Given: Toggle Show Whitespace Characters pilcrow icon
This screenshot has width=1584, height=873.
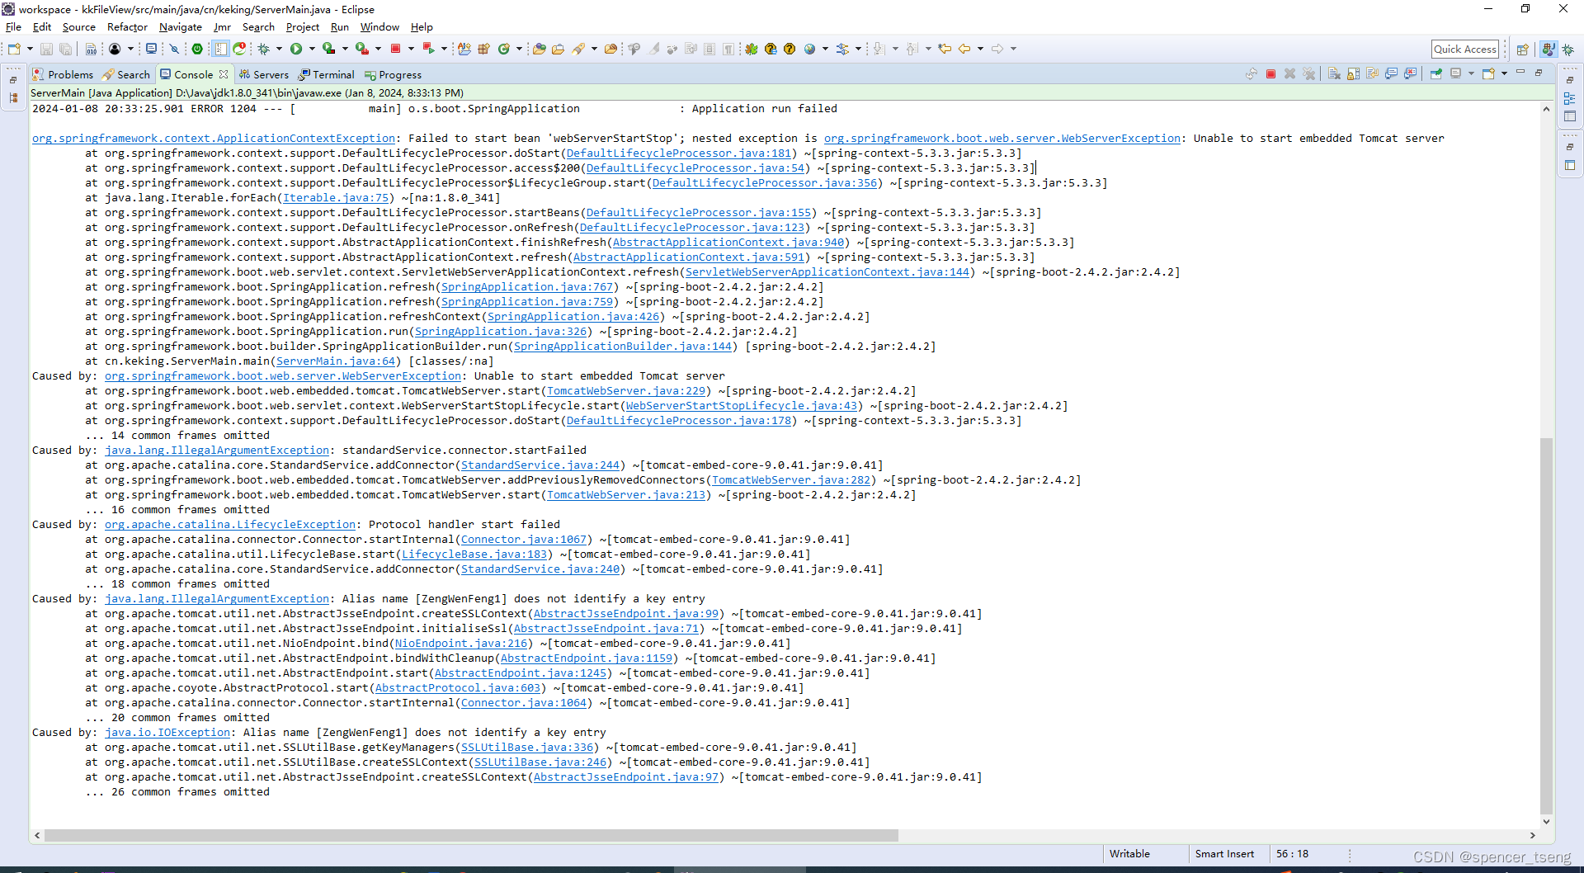Looking at the screenshot, I should [x=728, y=49].
